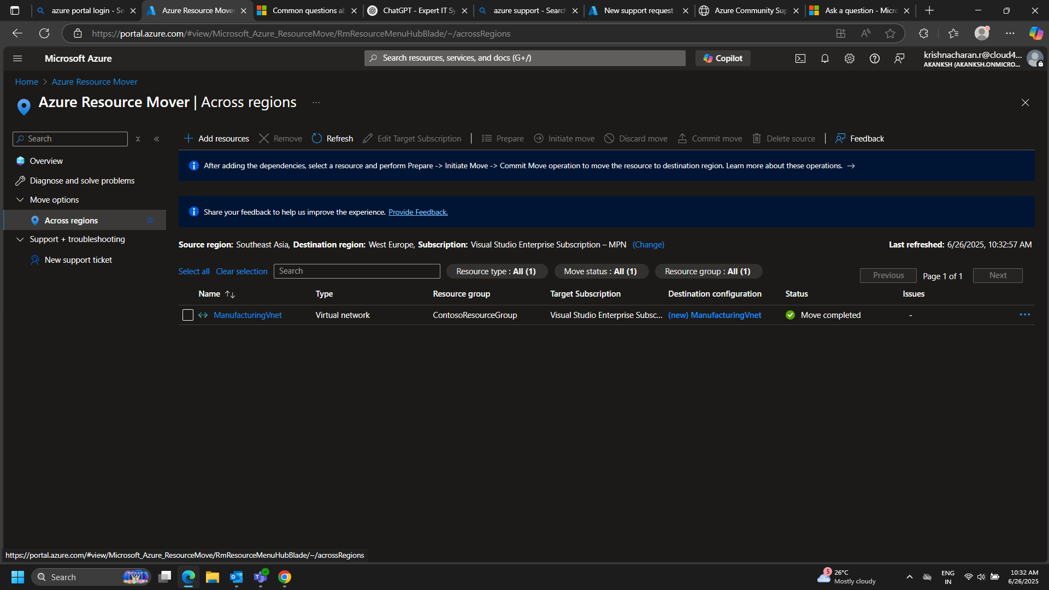Viewport: 1049px width, 590px height.
Task: Sort the table by Name
Action: [x=217, y=294]
